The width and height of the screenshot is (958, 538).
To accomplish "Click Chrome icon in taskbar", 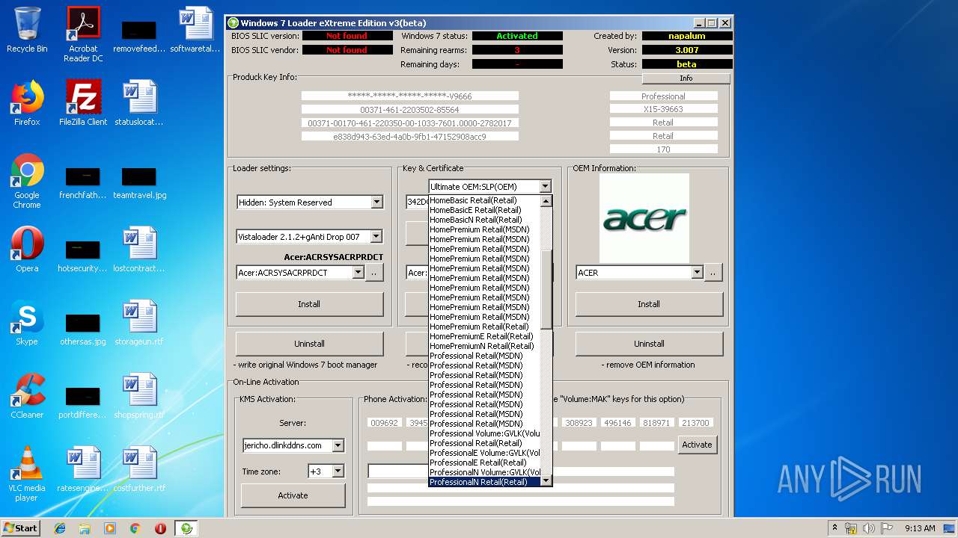I will [135, 528].
